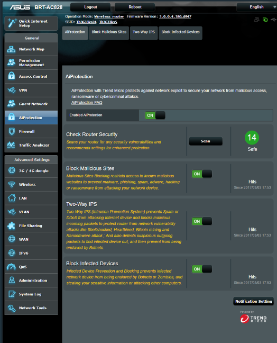Image resolution: width=277 pixels, height=343 pixels.
Task: Click the Quick Internet Setup wand icon
Action: pos(12,23)
